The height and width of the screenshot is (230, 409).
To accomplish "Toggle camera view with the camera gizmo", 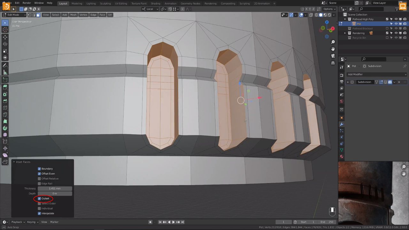I will coord(333,56).
